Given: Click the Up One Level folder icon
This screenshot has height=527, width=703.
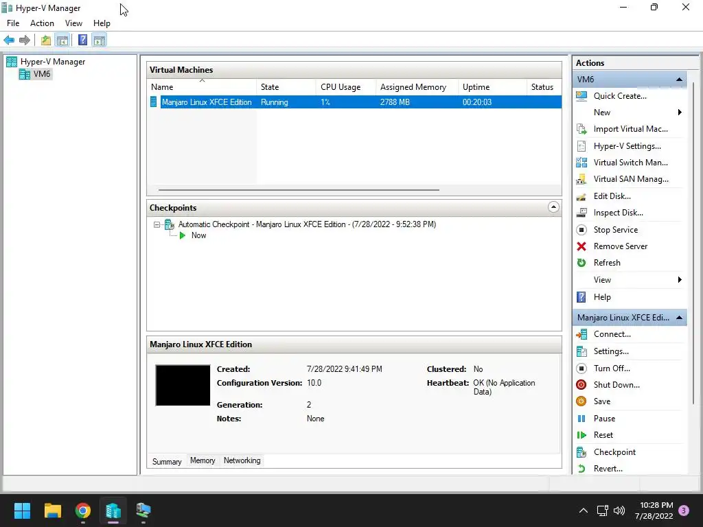Looking at the screenshot, I should pyautogui.click(x=46, y=40).
